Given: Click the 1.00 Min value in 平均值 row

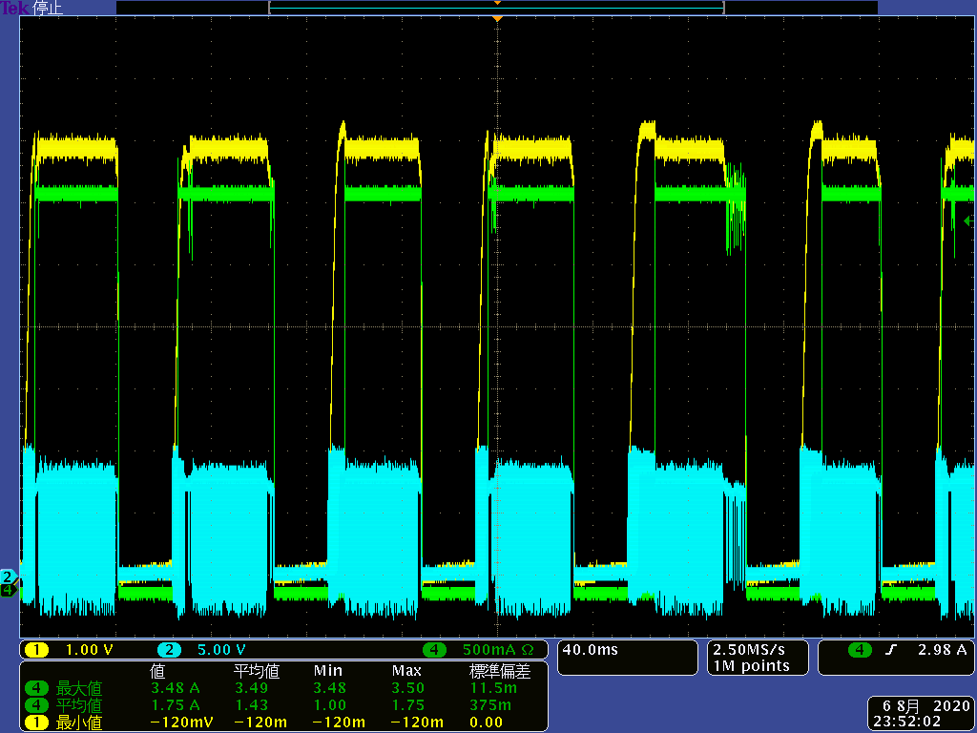Looking at the screenshot, I should (x=329, y=705).
